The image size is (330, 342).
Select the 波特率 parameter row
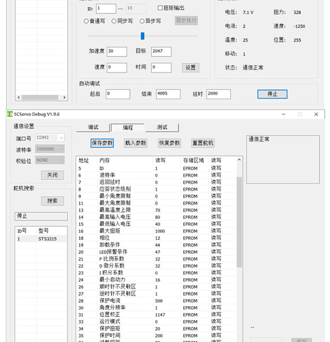tap(157, 175)
